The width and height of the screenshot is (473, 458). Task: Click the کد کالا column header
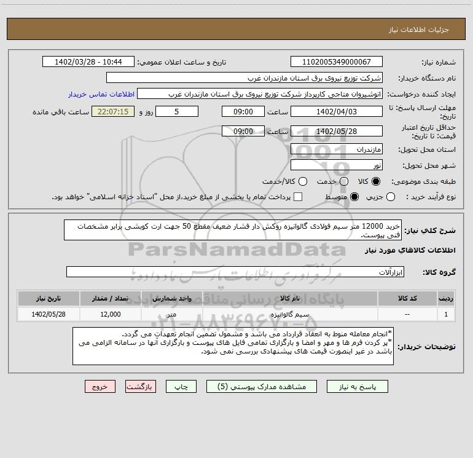407,298
